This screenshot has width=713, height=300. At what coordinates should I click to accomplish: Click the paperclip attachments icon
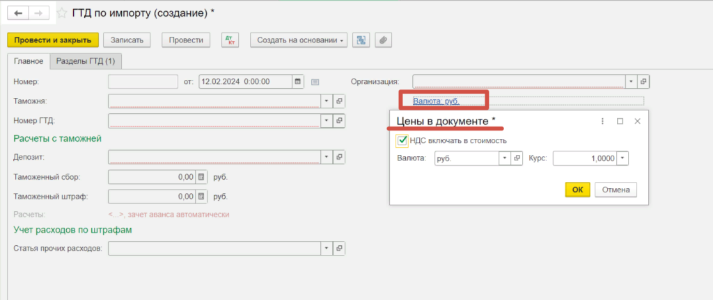382,40
